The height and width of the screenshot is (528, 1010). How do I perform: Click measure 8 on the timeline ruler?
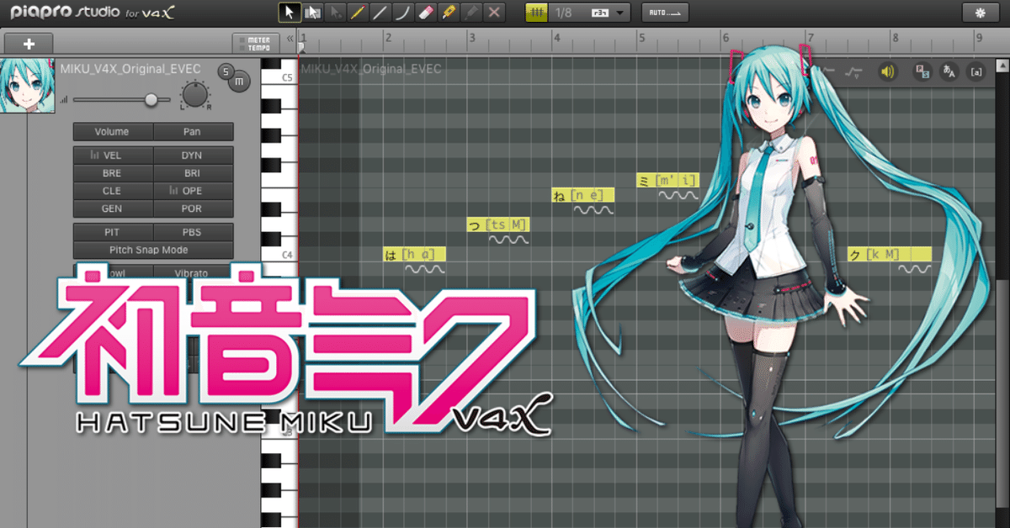pyautogui.click(x=895, y=38)
